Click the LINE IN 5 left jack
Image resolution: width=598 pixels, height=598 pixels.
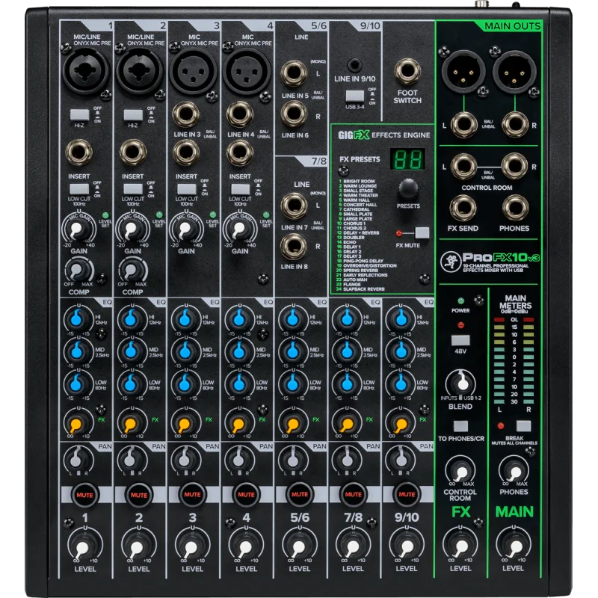[294, 73]
